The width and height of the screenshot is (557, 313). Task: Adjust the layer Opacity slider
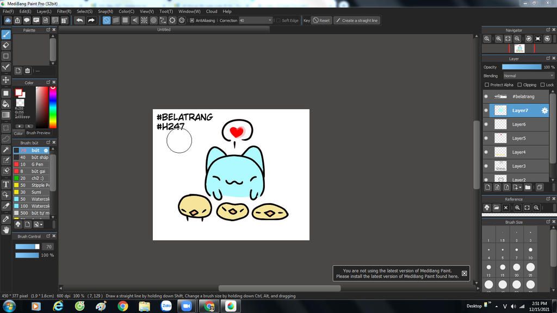[522, 67]
